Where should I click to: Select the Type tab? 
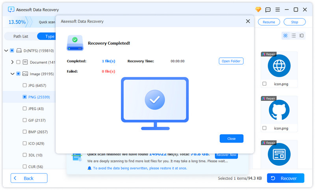(x=47, y=36)
